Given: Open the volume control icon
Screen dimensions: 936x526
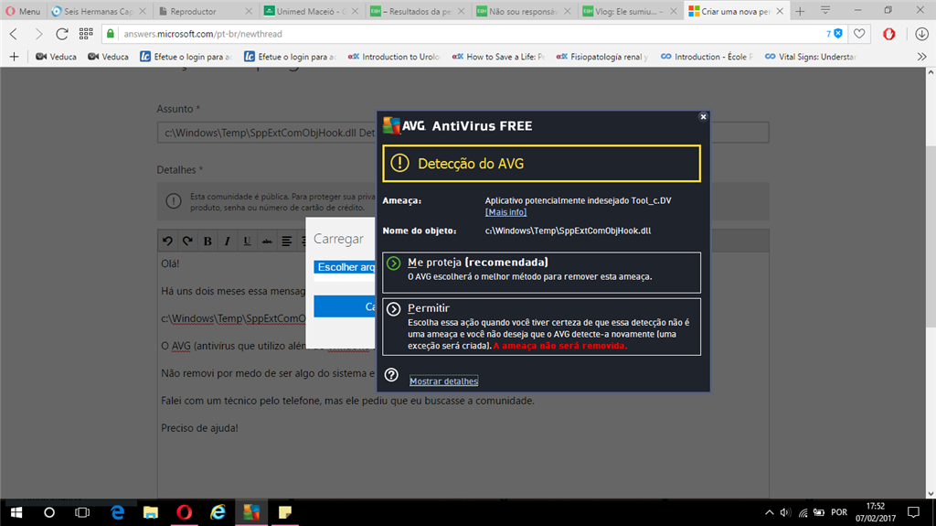Looking at the screenshot, I should 785,512.
